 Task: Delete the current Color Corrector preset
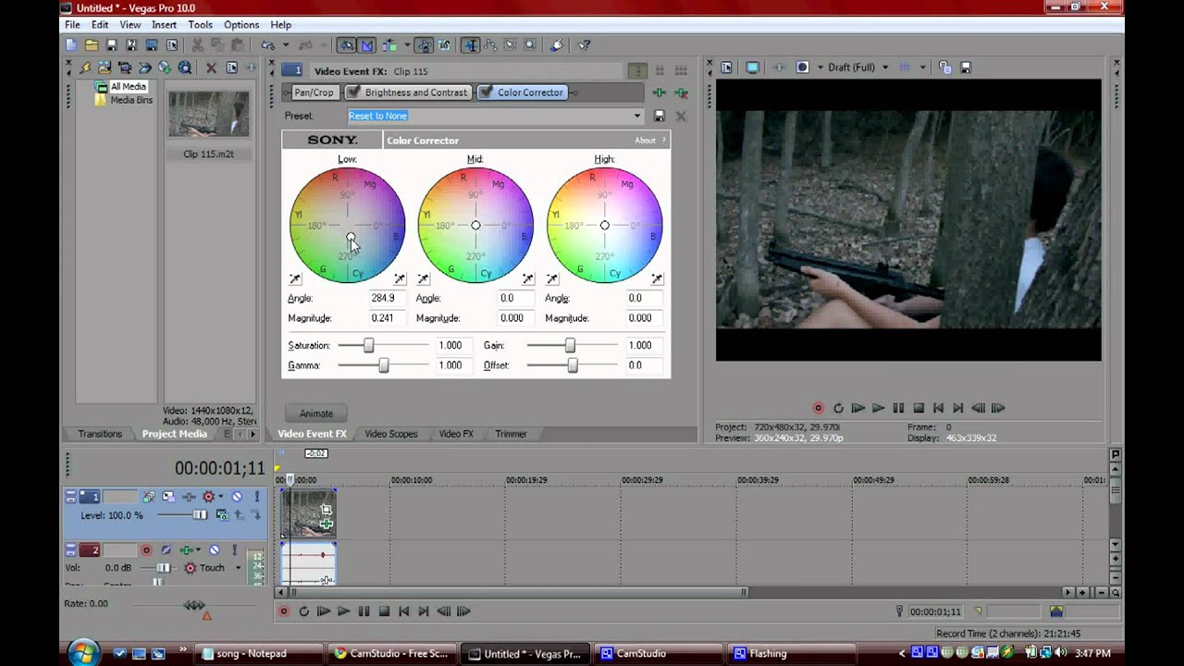tap(681, 116)
